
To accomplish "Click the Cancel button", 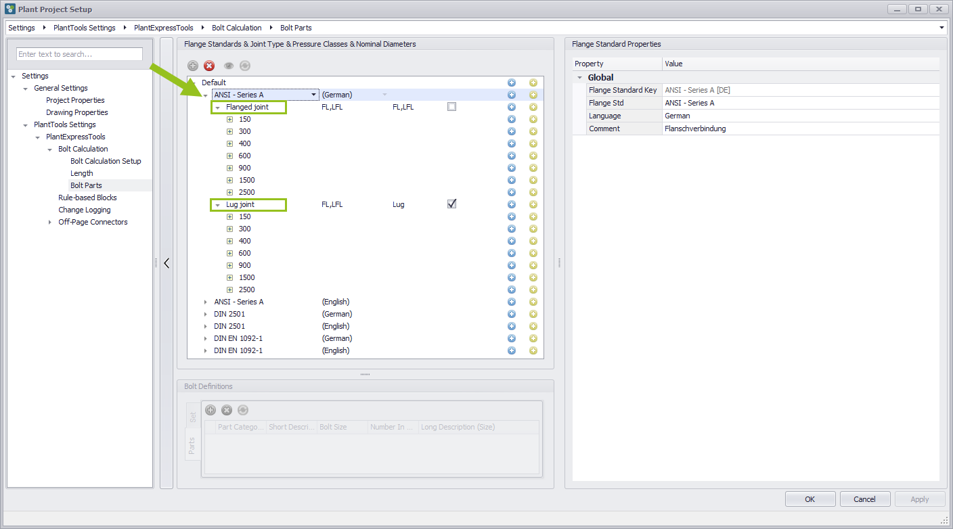I will click(865, 499).
